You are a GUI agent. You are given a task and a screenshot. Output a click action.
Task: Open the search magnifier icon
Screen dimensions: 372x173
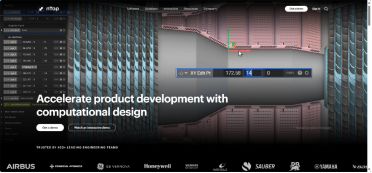click(x=326, y=9)
